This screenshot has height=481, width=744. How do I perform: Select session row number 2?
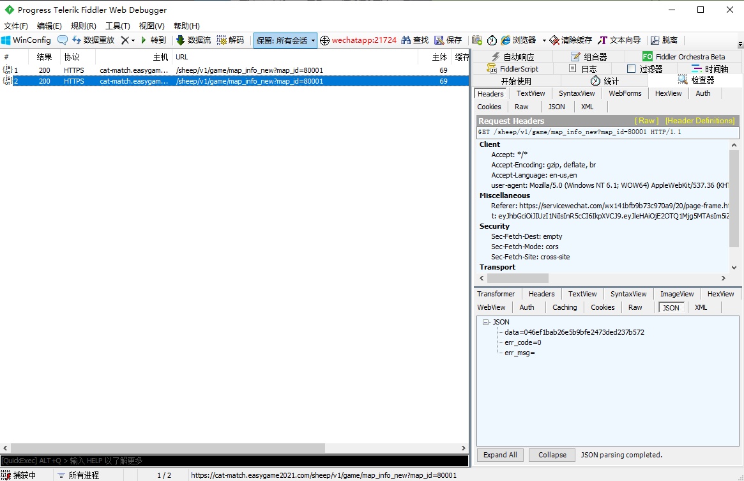tap(234, 81)
